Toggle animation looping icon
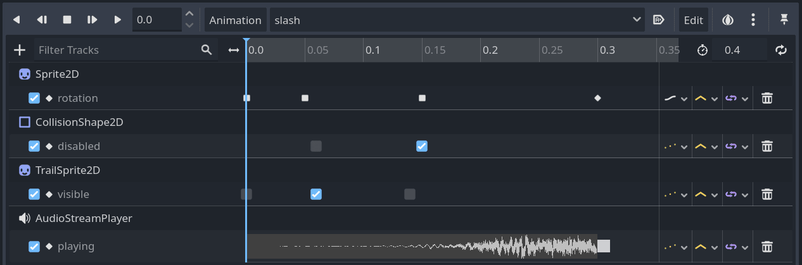This screenshot has width=802, height=265. pyautogui.click(x=781, y=50)
